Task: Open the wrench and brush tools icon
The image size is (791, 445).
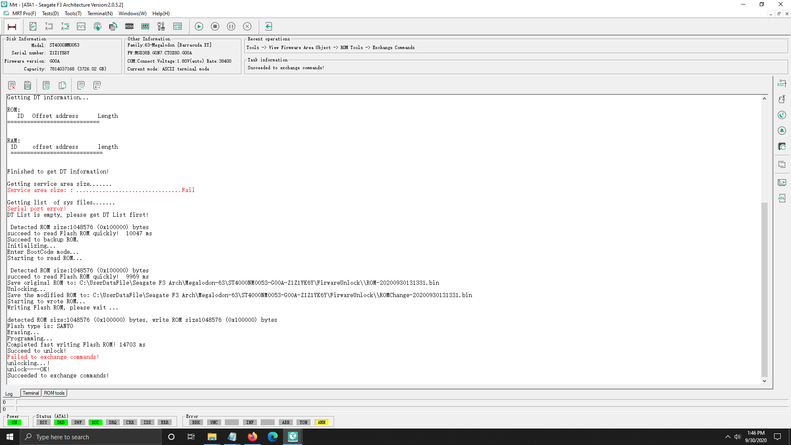Action: (x=161, y=26)
